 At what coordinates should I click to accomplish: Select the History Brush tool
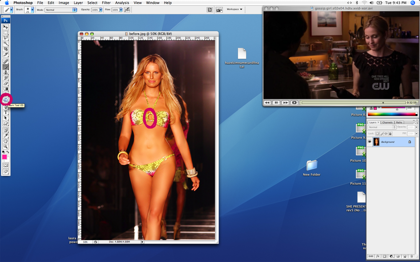(x=6, y=78)
